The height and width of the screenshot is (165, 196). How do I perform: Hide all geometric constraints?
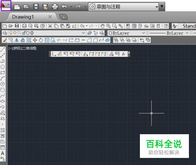pos(78,54)
